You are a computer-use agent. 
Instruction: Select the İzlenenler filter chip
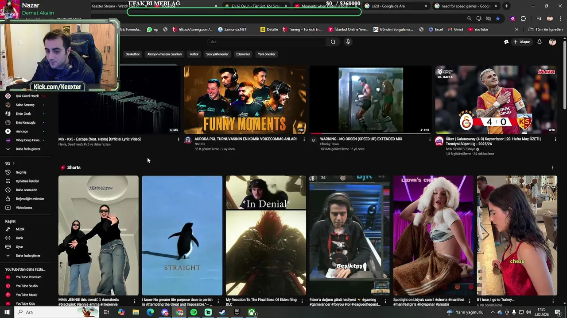[243, 54]
